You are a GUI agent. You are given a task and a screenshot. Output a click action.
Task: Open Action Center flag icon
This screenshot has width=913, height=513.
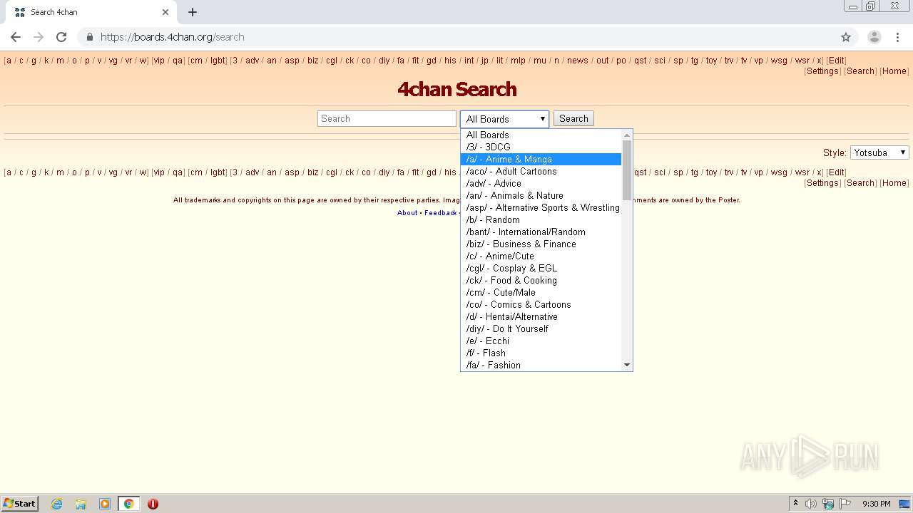(845, 504)
